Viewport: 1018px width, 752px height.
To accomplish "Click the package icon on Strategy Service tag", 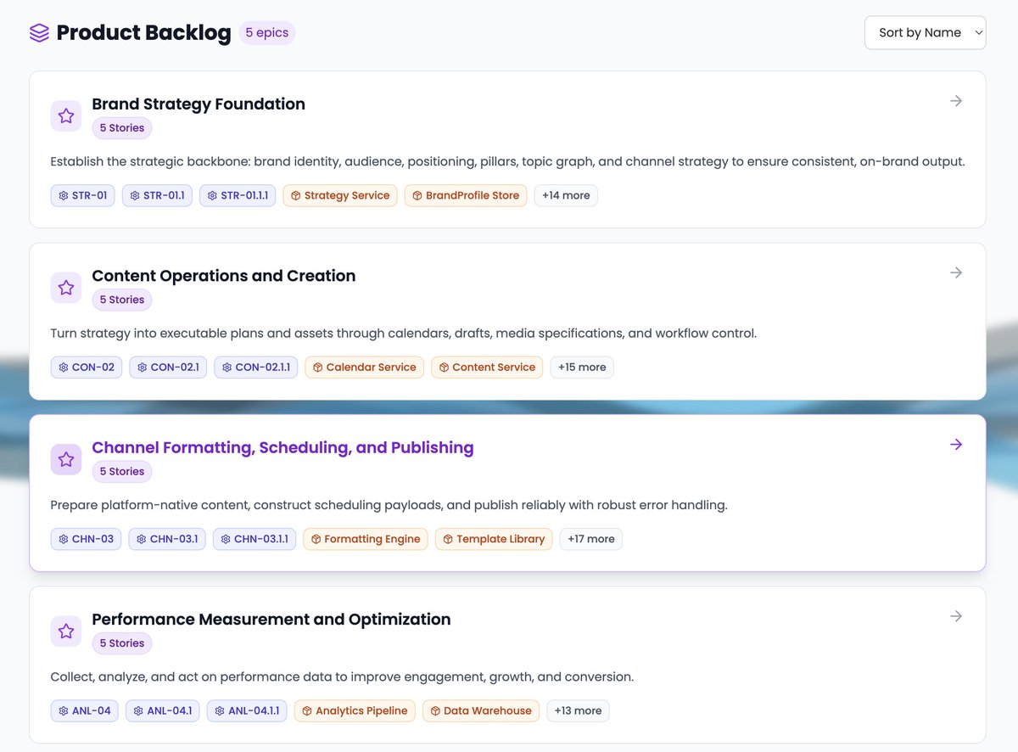I will pyautogui.click(x=295, y=194).
